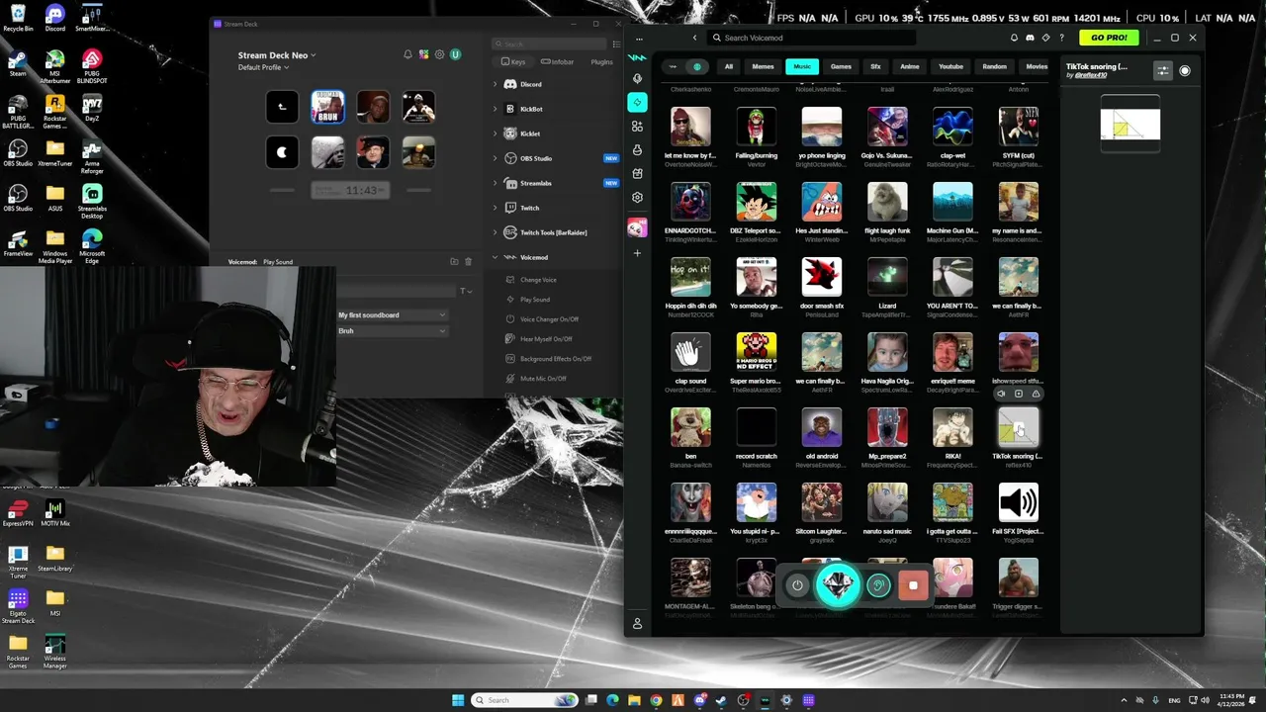The image size is (1266, 712).
Task: Select Hear Myself On/Off action
Action: (548, 339)
